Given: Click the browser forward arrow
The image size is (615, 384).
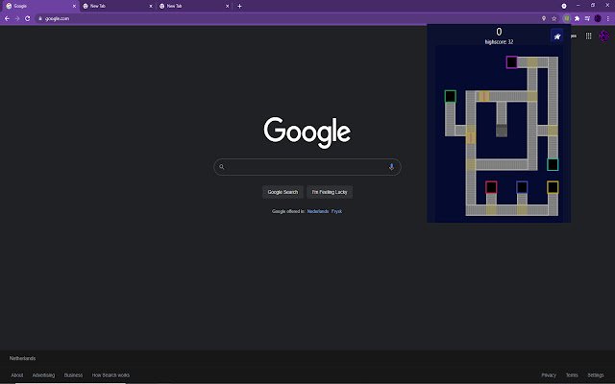Looking at the screenshot, I should [x=17, y=18].
